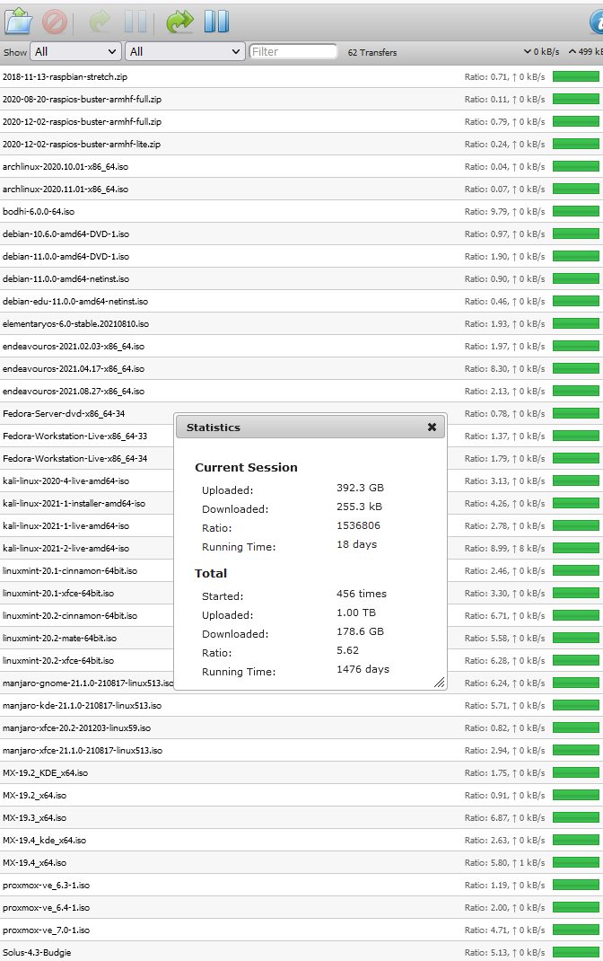This screenshot has width=603, height=961.
Task: Click the download speed 0 kB/s indicator in the toolbar
Action: [542, 52]
